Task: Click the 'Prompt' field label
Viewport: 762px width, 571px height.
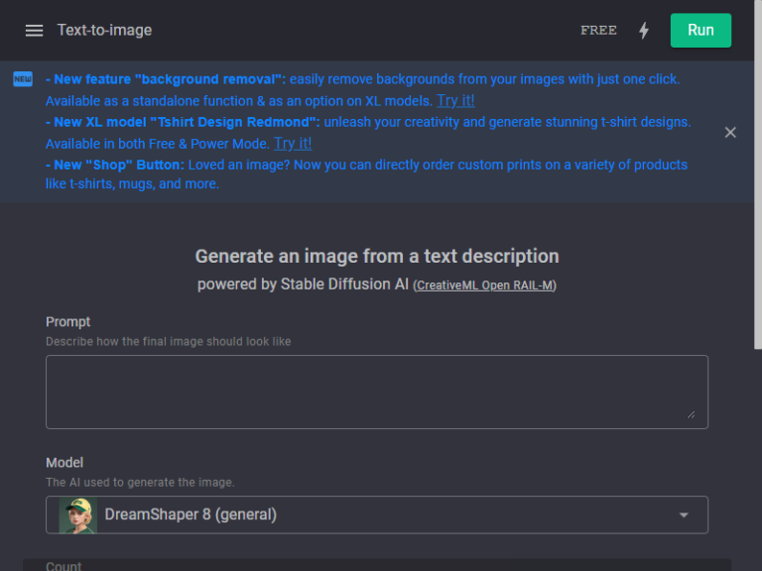Action: click(x=68, y=322)
